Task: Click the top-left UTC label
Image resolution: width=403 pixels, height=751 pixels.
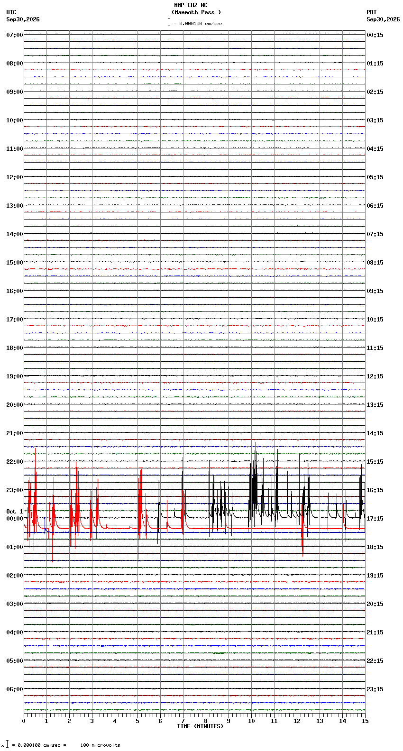Action: [x=11, y=12]
